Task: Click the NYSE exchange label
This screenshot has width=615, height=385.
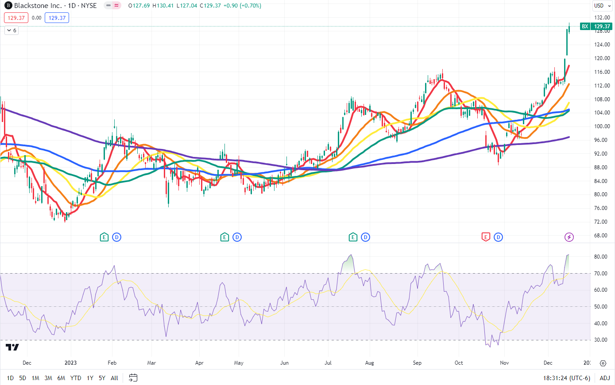Action: pos(89,6)
